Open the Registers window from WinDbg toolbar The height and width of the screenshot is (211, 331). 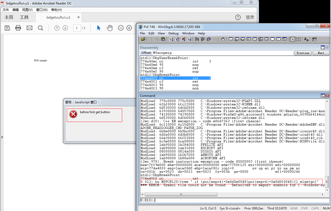(248, 39)
